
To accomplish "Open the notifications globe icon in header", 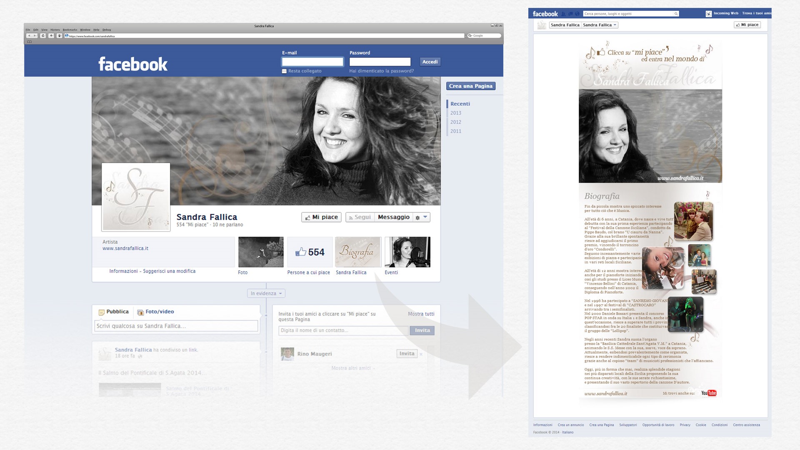I will 577,14.
